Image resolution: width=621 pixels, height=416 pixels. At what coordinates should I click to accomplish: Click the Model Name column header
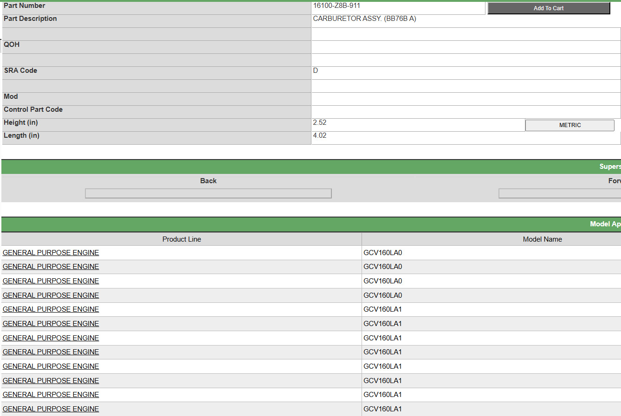[542, 239]
